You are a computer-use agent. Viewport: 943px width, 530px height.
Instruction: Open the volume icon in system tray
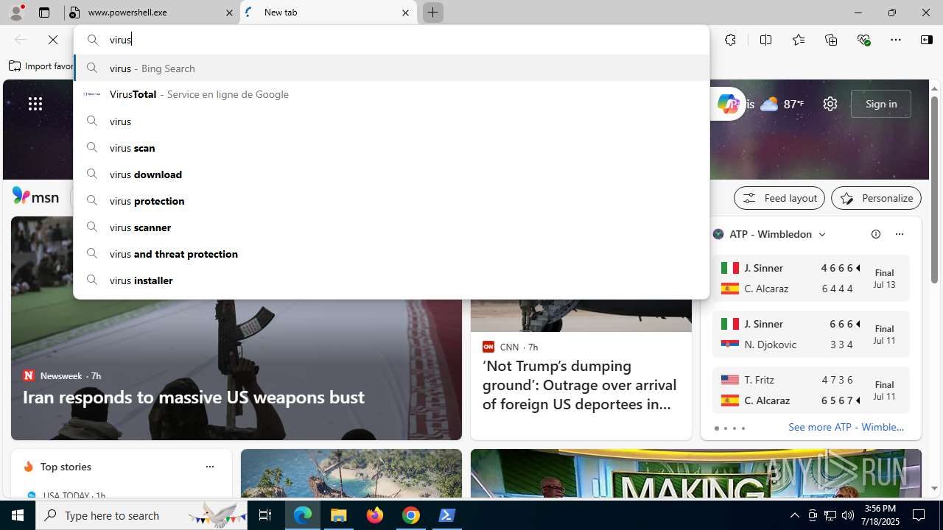[848, 515]
